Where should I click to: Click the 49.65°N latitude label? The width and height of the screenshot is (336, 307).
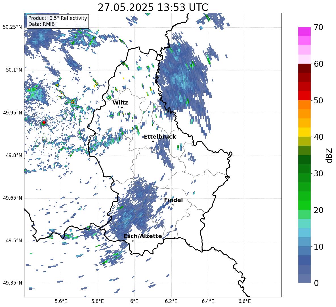click(12, 198)
